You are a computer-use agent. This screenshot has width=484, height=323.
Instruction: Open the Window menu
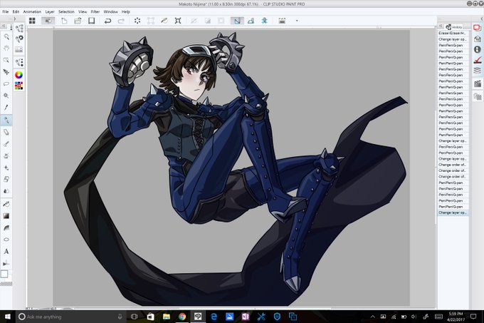110,11
